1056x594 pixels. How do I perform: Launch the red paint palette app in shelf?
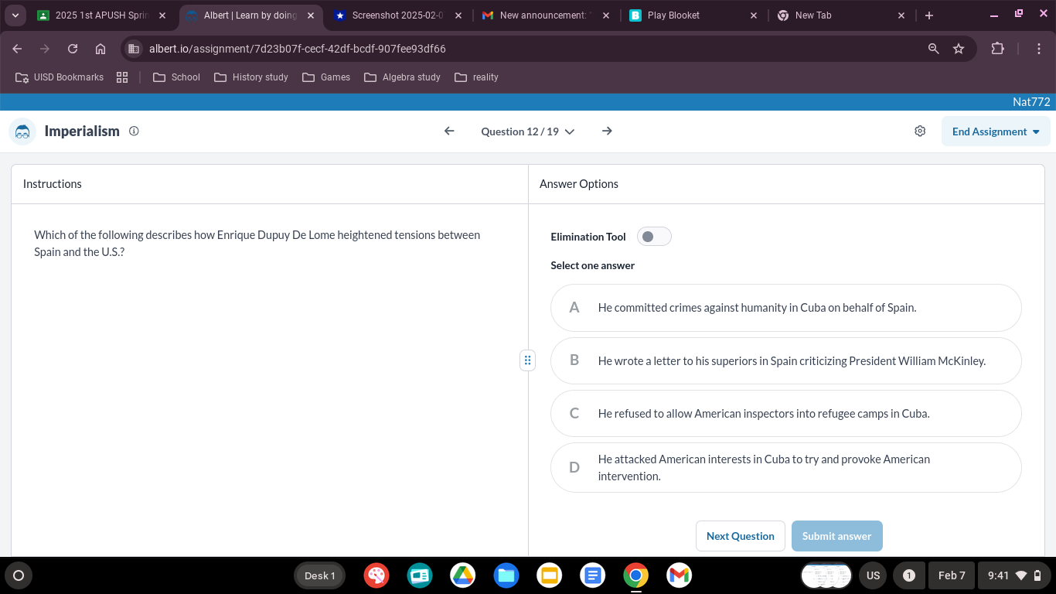point(376,575)
